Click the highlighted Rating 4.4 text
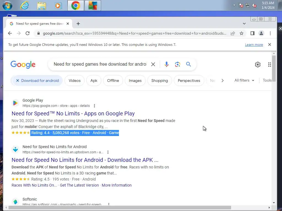This screenshot has width=282, height=211. tap(75, 133)
